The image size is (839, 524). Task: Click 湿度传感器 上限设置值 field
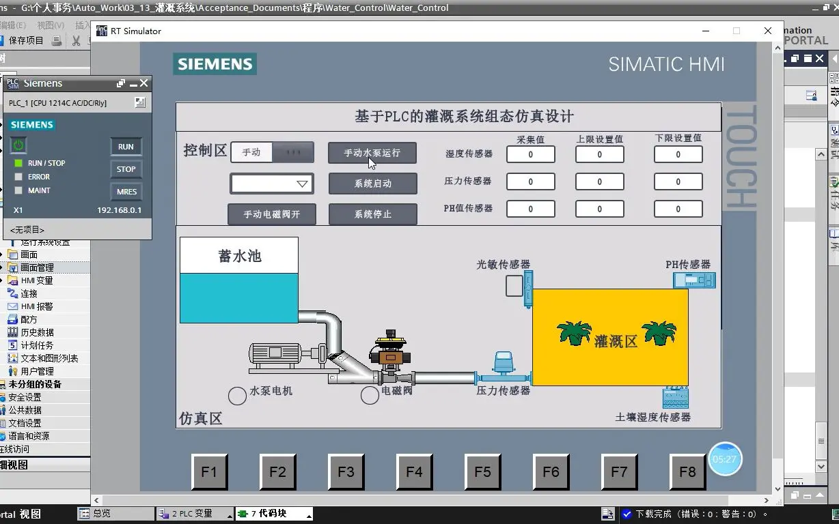tap(599, 154)
